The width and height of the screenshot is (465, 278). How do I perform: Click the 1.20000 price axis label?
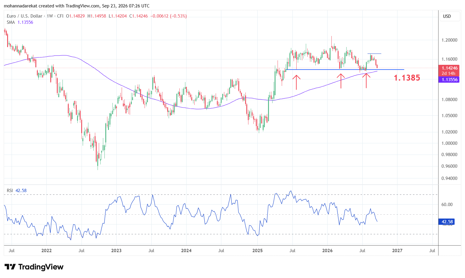pos(449,40)
